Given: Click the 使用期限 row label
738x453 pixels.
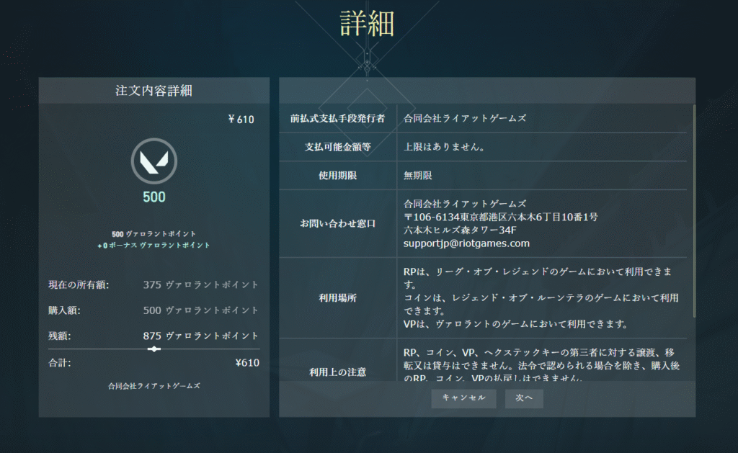Looking at the screenshot, I should 337,176.
